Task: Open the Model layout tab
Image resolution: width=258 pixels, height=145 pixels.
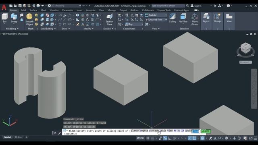Action: [x=8, y=137]
